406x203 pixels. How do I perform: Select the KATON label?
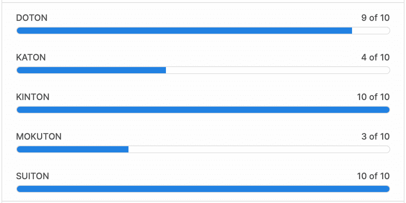point(31,58)
